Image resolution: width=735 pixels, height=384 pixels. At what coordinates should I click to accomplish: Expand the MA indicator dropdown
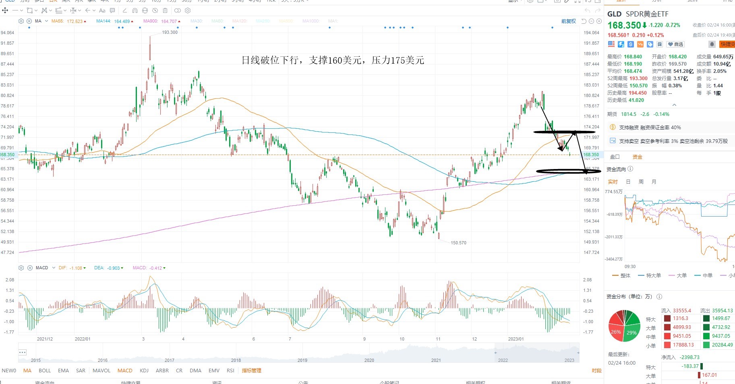point(46,21)
